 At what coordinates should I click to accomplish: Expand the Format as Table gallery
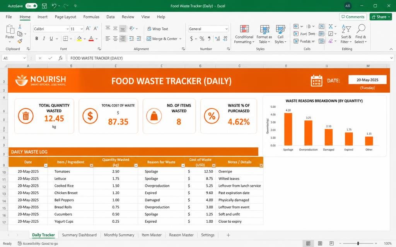[x=264, y=34]
